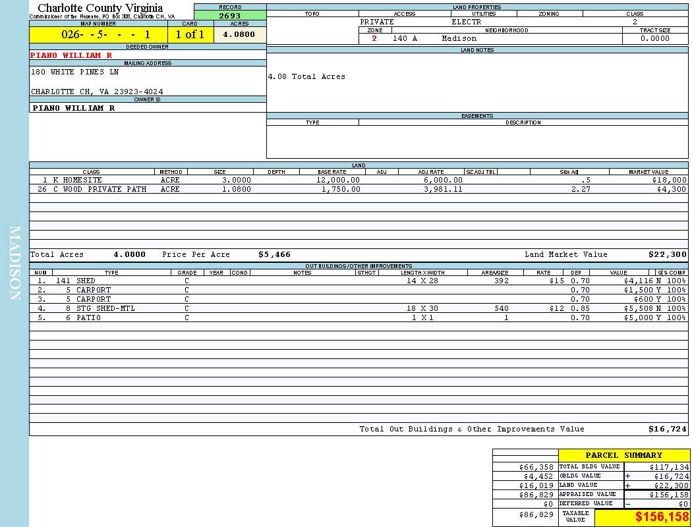Click the vertical MADISON sidebar label
The height and width of the screenshot is (527, 692).
(14, 263)
